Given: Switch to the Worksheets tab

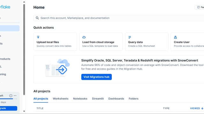Looking at the screenshot, I should pos(61,98).
